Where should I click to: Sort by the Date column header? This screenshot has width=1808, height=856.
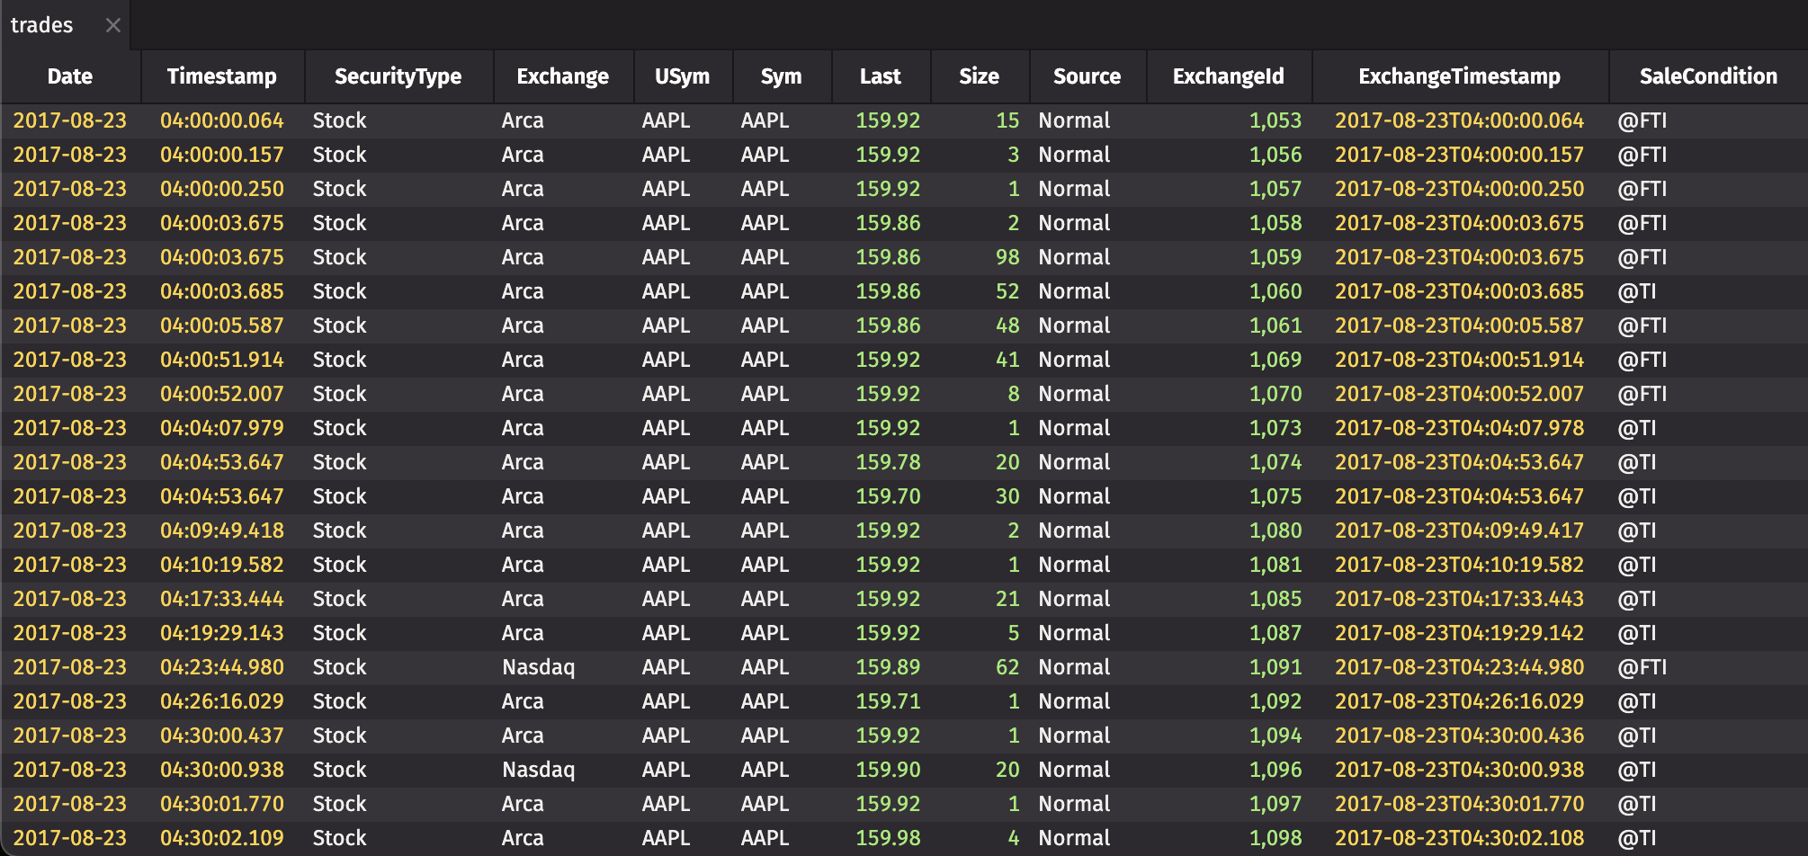point(70,76)
